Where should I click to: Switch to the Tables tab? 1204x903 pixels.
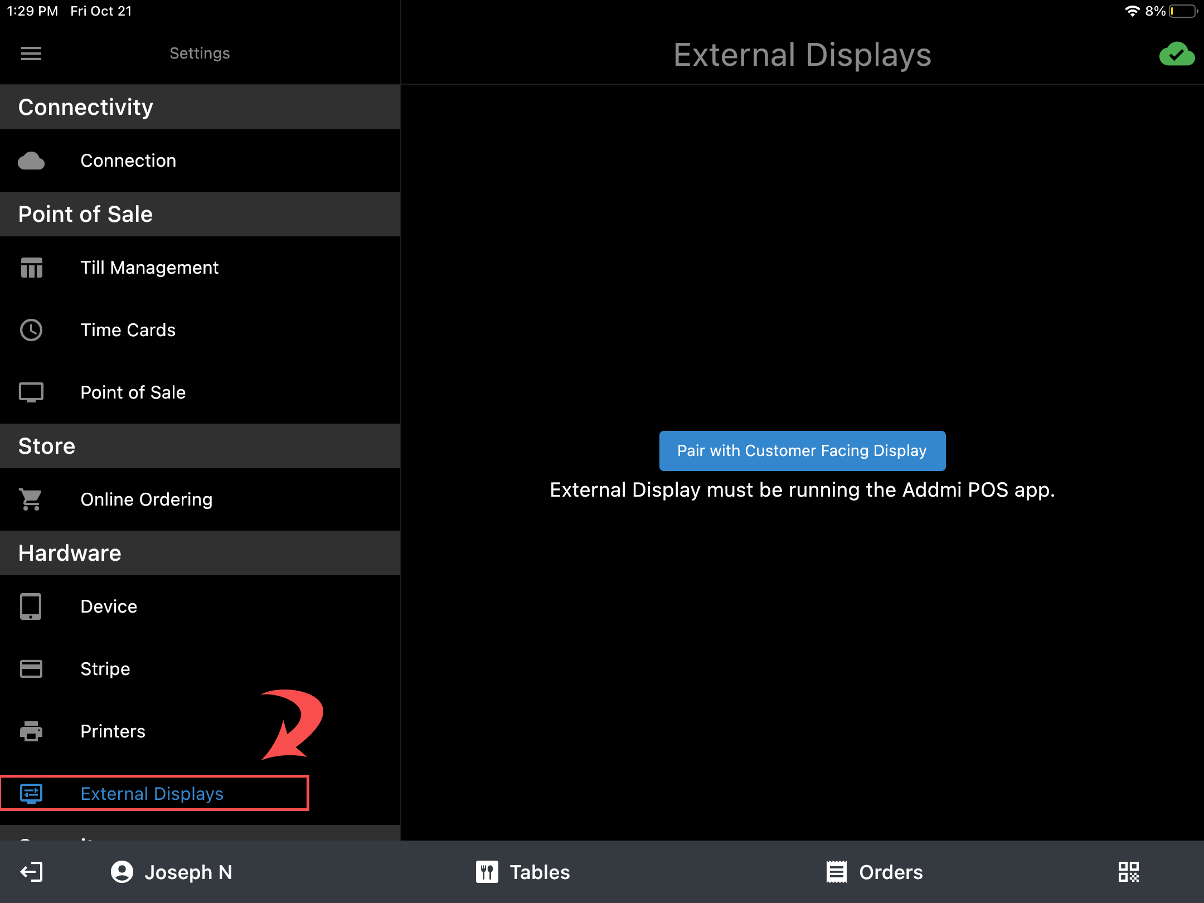point(523,872)
